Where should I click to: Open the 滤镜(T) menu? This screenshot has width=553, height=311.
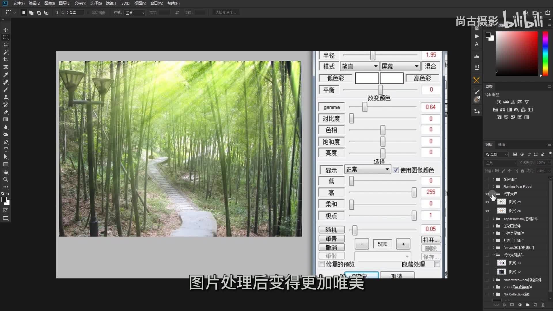(x=111, y=3)
